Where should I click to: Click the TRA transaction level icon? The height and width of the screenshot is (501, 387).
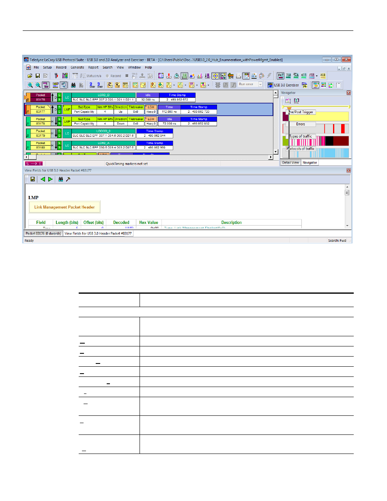pos(288,76)
